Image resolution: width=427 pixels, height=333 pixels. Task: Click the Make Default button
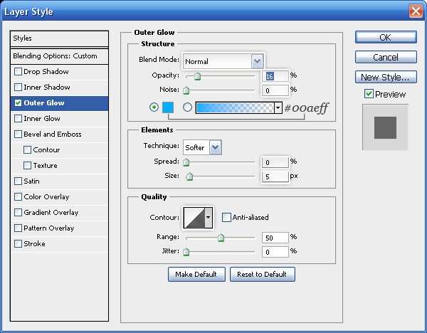click(196, 274)
